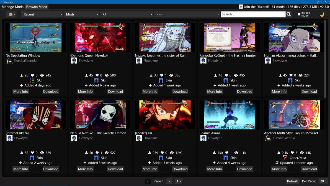Enable the Include NSFW checkbox
Viewport: 330px width, 186px height.
(299, 14)
